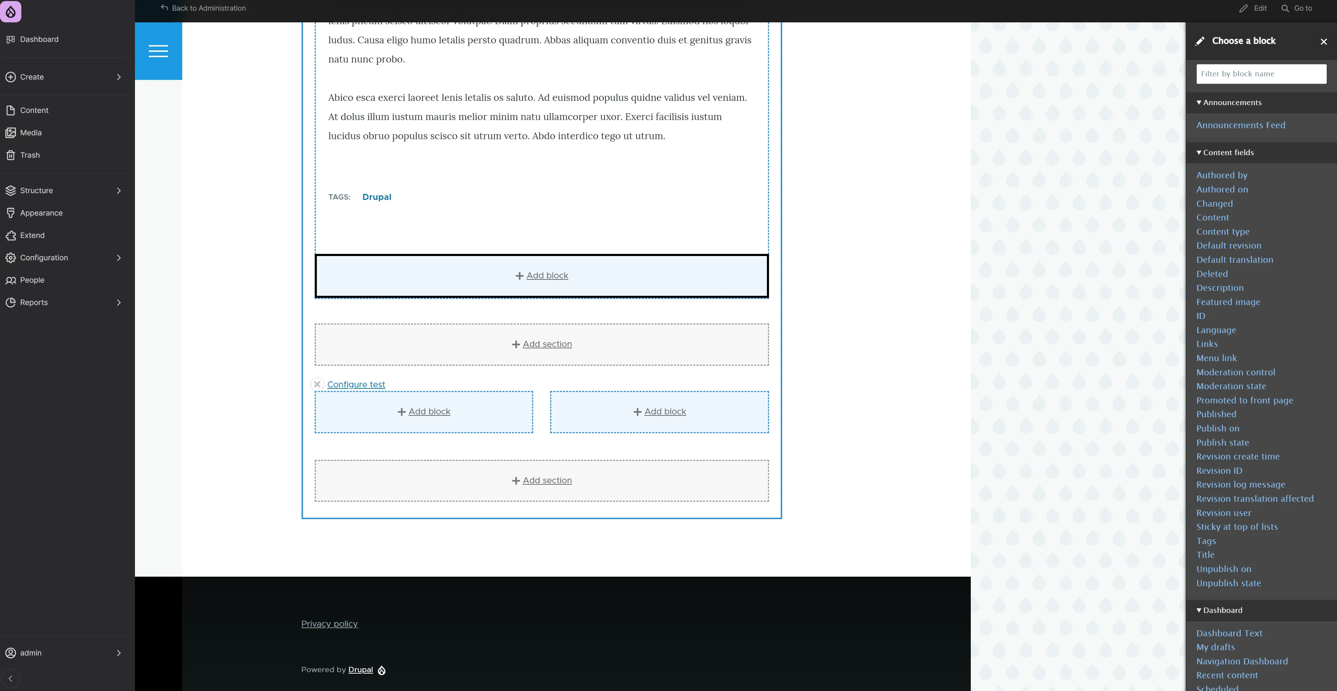Collapse the Announcements block category

[1232, 103]
